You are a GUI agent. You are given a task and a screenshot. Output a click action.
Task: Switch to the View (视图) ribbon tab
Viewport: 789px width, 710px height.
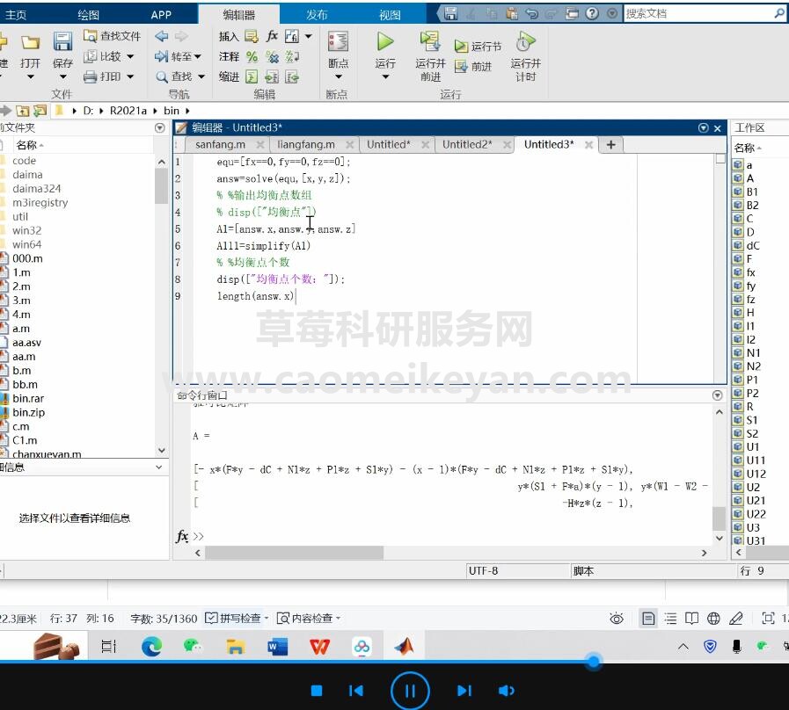tap(390, 15)
